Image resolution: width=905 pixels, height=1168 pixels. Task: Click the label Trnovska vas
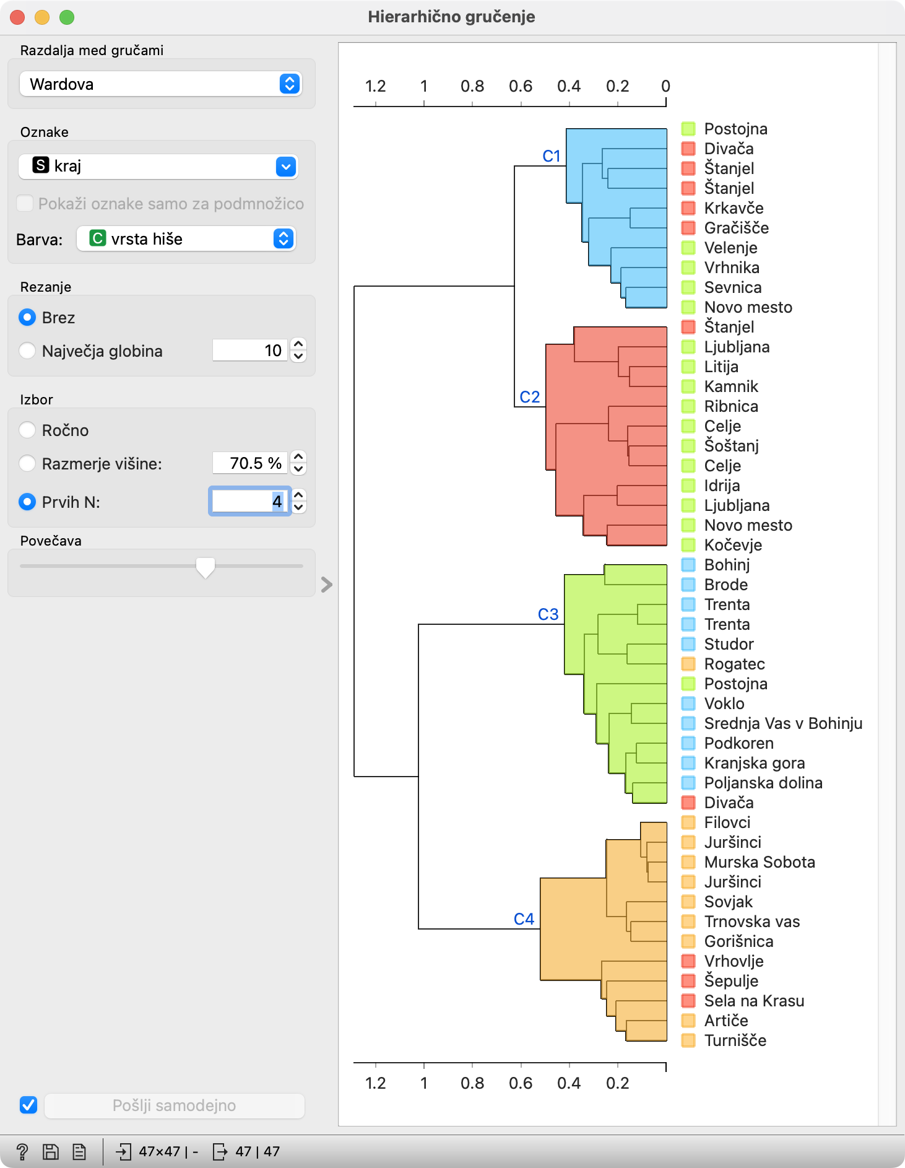[x=752, y=922]
